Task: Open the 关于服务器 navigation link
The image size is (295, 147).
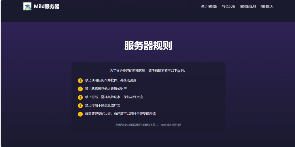Action: pyautogui.click(x=209, y=7)
